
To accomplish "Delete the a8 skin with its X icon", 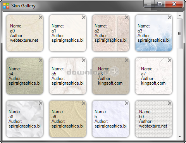I will (x=41, y=103).
